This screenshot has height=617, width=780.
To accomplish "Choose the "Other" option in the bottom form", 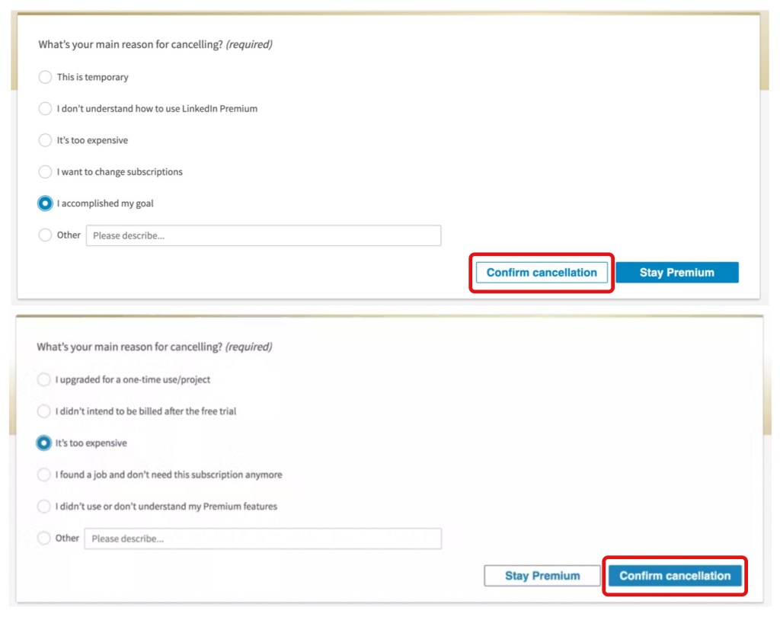I will (43, 538).
